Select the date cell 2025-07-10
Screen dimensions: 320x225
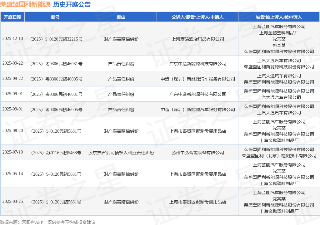click(12, 152)
